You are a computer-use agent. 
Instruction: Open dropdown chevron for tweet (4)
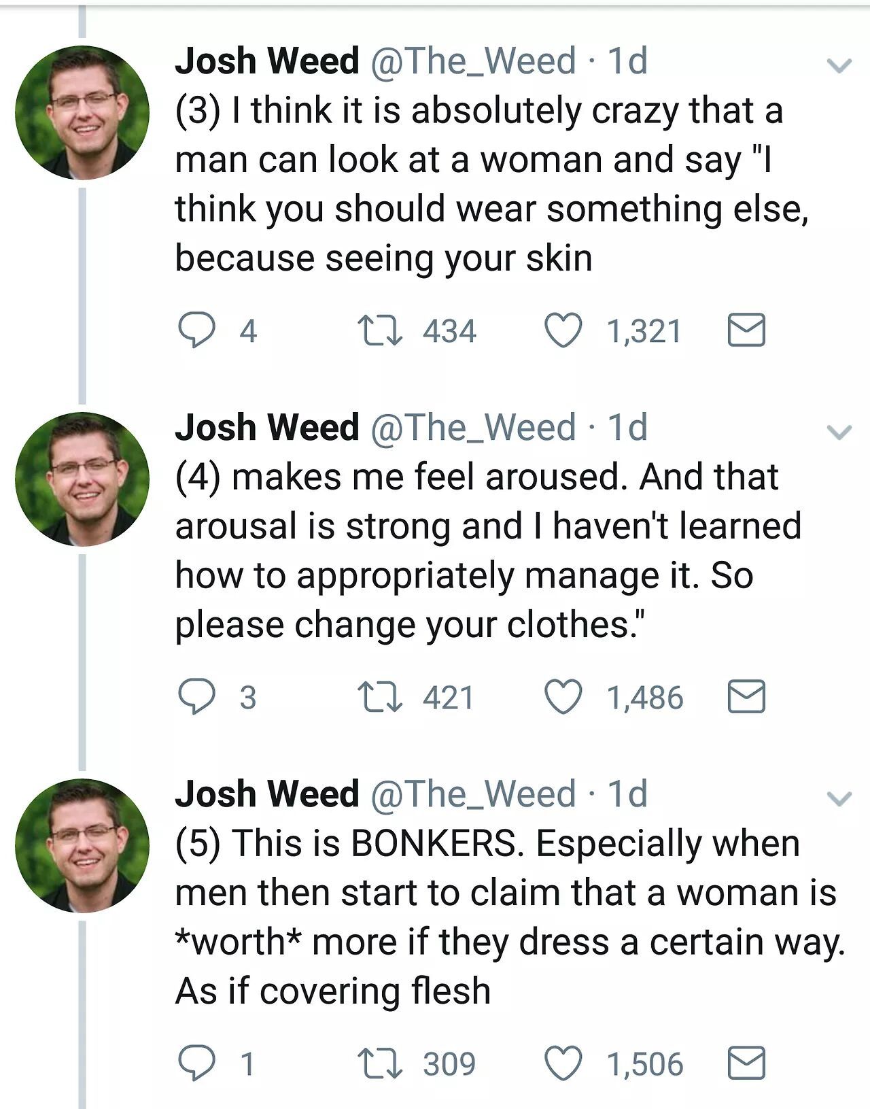coord(839,432)
